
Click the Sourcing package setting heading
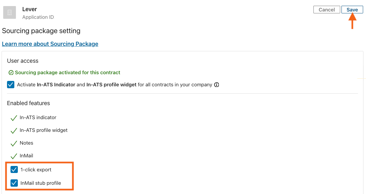click(41, 31)
